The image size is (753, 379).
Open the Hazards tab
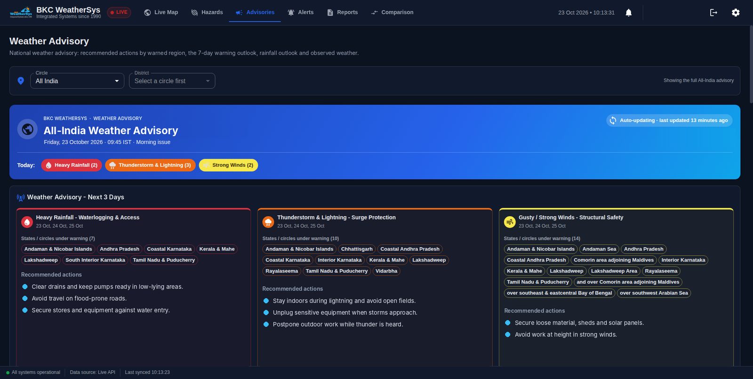207,12
